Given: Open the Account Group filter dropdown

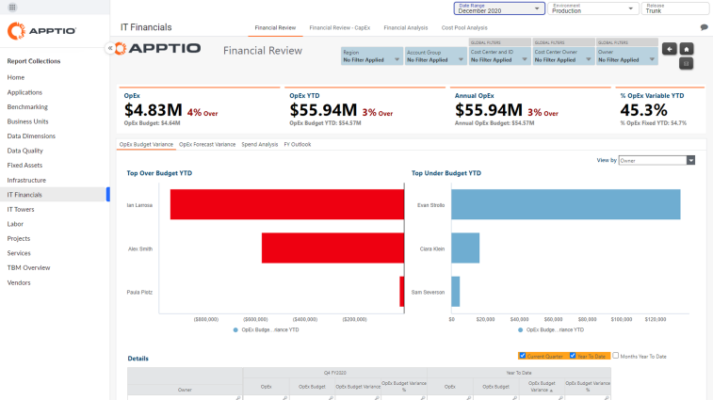Looking at the screenshot, I should coord(435,56).
